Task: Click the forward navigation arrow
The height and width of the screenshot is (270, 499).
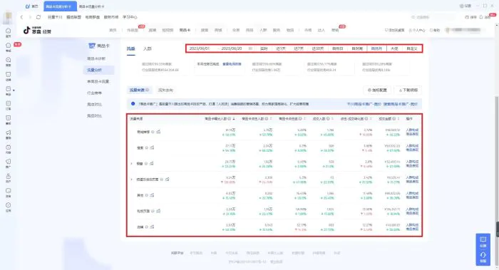Action: [x=30, y=17]
